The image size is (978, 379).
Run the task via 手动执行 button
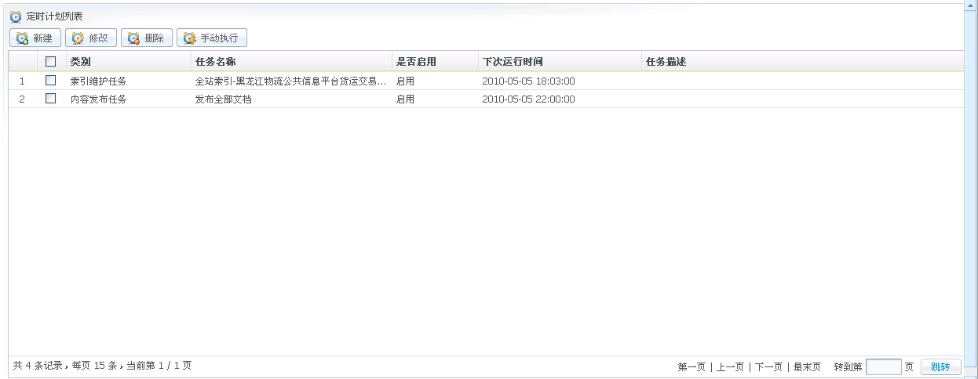(212, 38)
